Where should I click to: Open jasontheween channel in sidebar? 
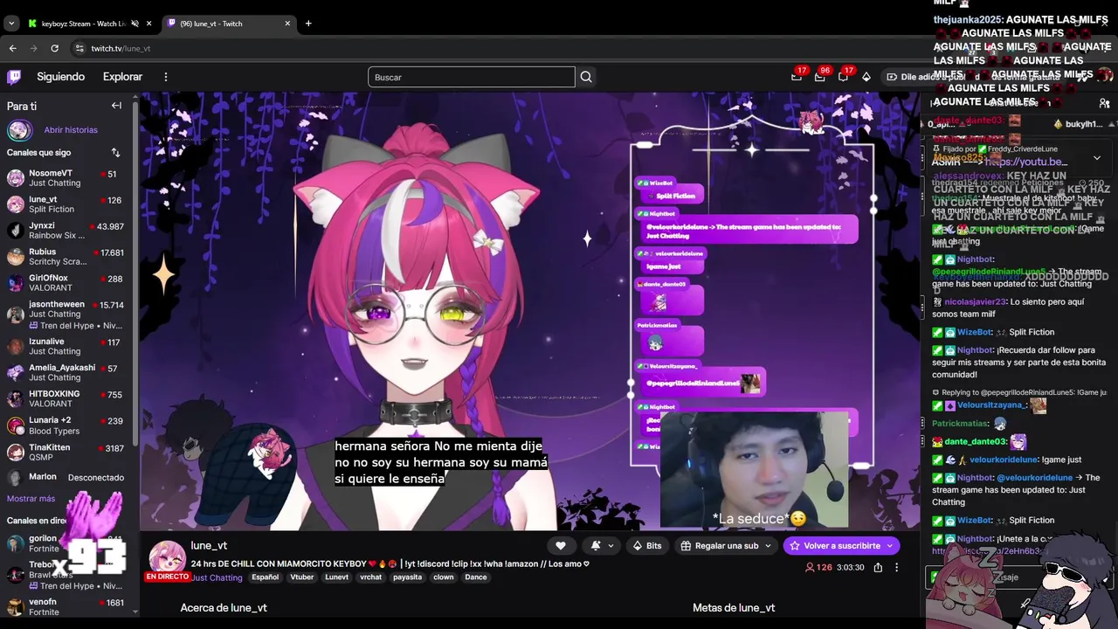tap(66, 314)
